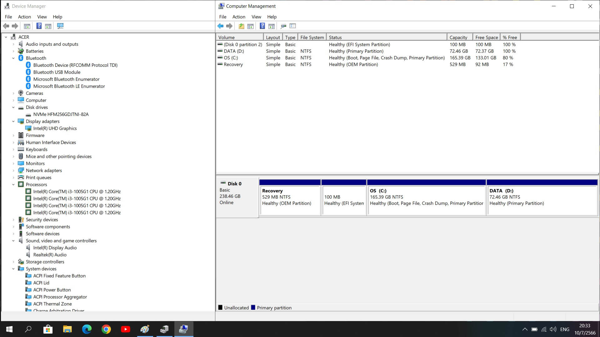Viewport: 600px width, 337px height.
Task: Open File Explorer from taskbar
Action: pos(67,329)
